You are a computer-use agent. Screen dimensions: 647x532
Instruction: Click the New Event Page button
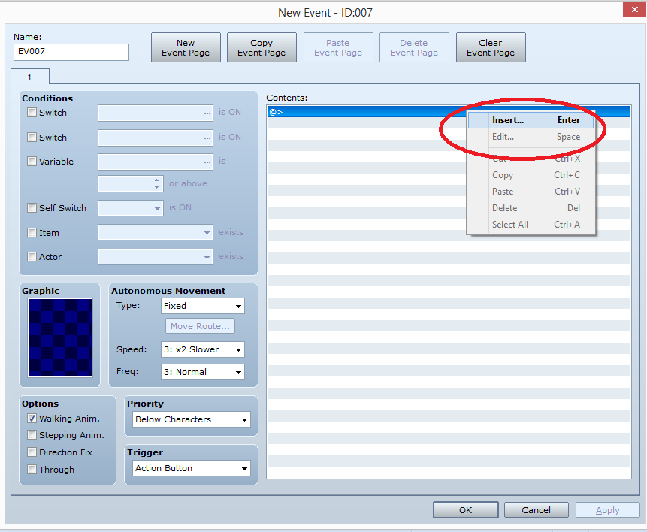(186, 47)
